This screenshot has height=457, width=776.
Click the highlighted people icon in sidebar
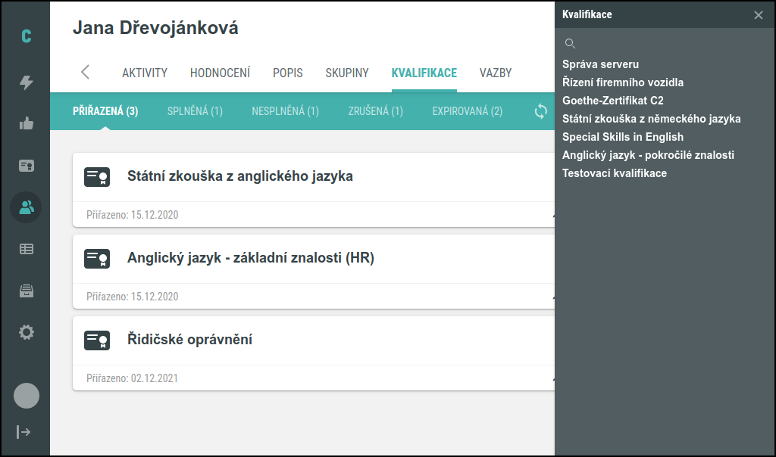[25, 207]
